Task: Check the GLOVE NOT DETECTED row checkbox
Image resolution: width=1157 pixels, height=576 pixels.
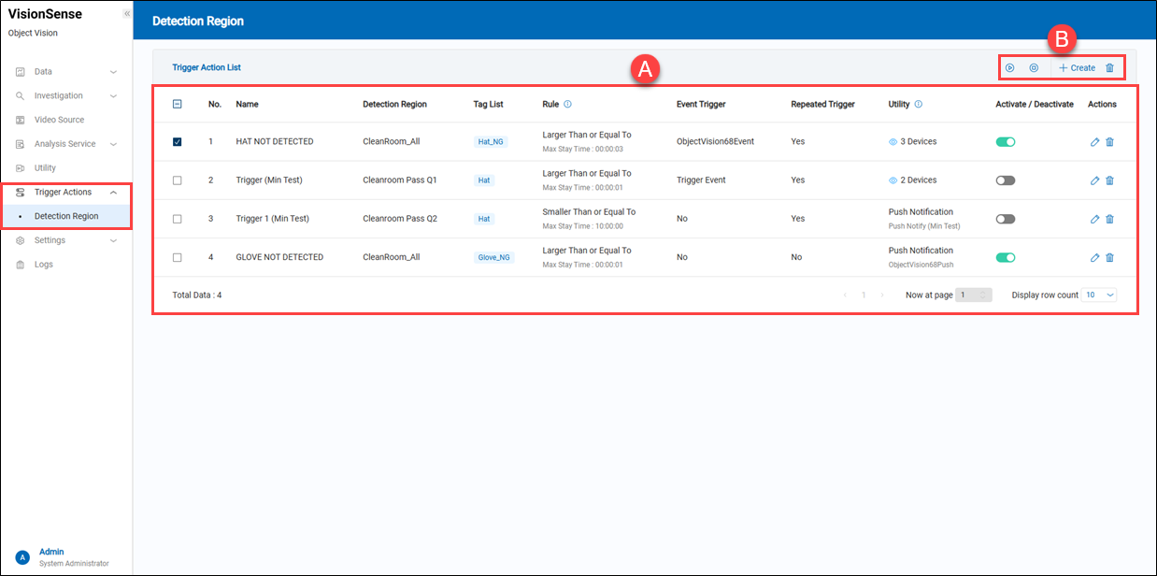Action: point(178,257)
